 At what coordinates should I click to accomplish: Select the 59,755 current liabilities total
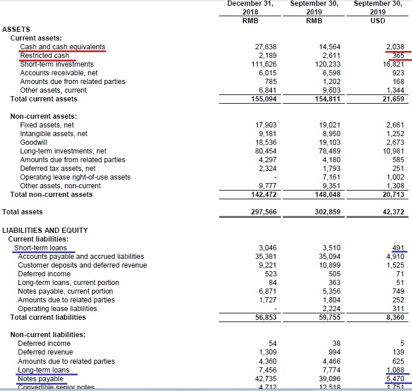pos(330,317)
